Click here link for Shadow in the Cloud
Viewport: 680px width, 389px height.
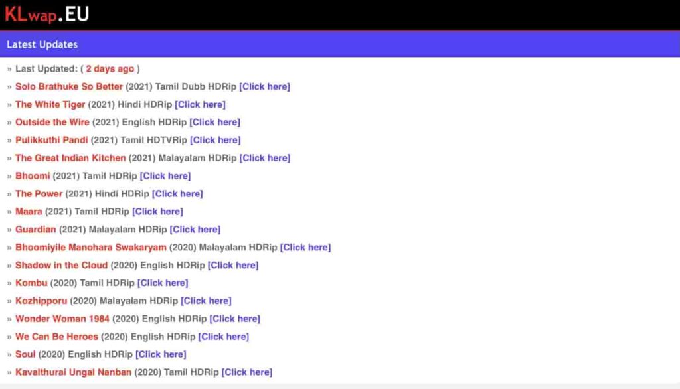click(x=233, y=265)
